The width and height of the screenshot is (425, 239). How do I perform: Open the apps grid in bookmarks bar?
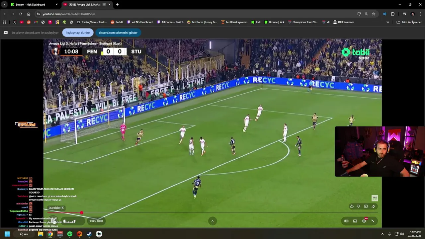tap(4, 22)
